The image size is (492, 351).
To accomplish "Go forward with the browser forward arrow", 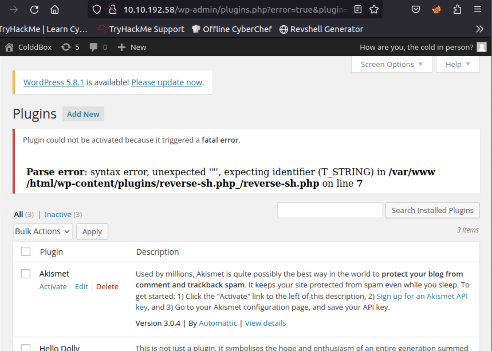I will (13, 10).
